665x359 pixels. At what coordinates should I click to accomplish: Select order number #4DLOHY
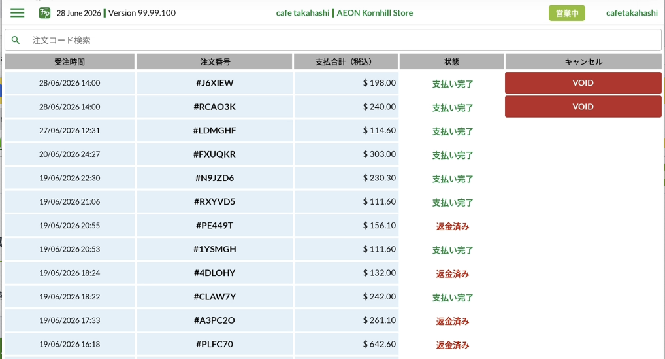[x=215, y=273]
